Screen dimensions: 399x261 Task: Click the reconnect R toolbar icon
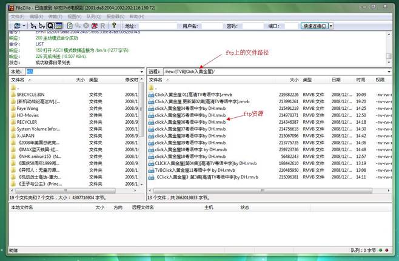point(102,25)
